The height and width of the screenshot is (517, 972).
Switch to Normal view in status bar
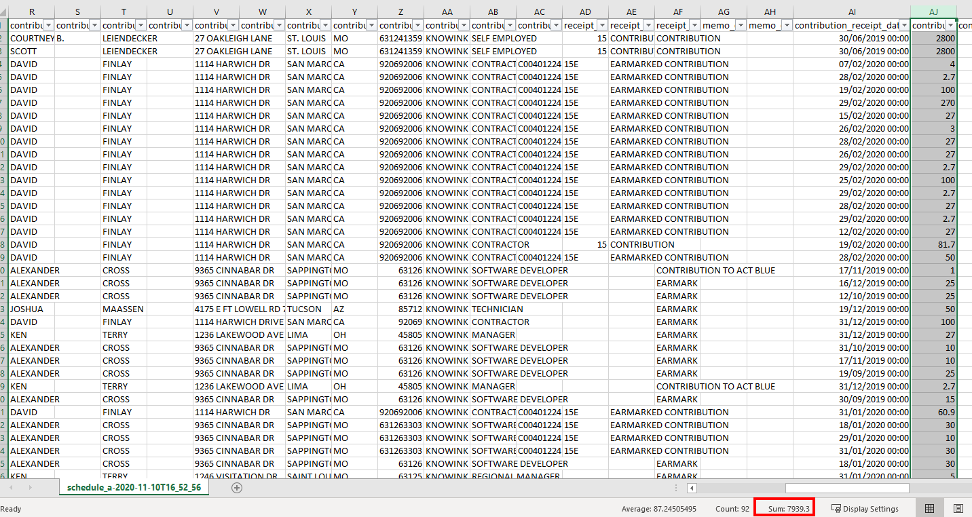[x=930, y=508]
